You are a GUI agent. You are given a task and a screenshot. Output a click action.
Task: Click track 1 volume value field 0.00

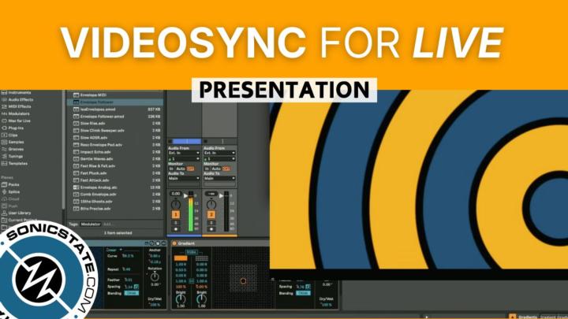176,194
